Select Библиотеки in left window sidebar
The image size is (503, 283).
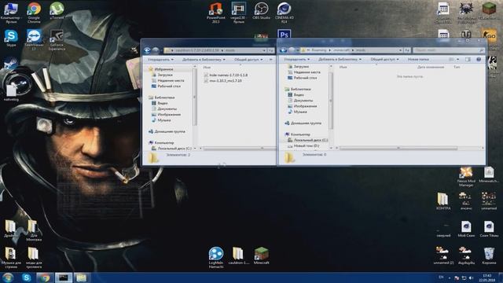164,97
